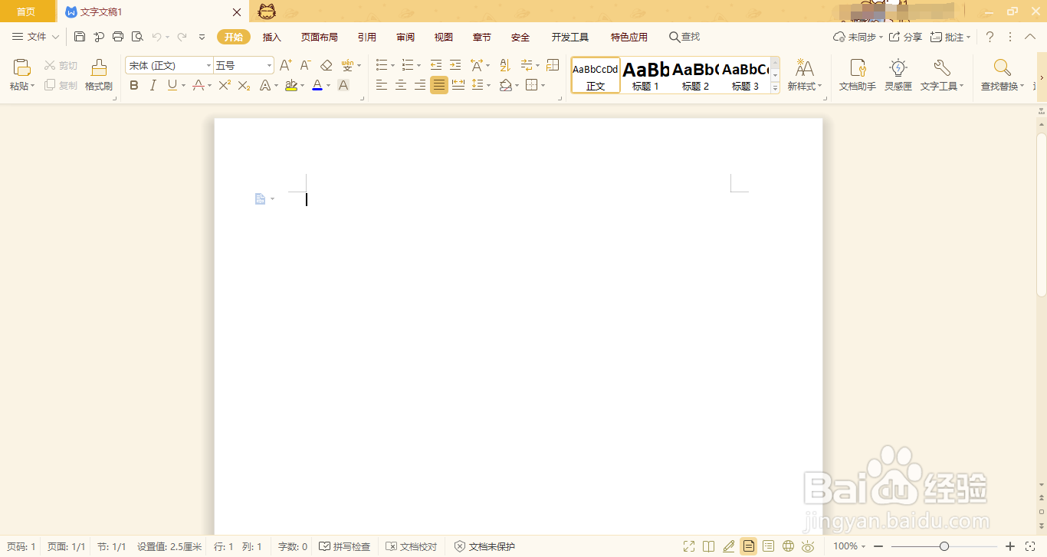Click the Redo arrow icon
This screenshot has height=557, width=1047.
182,37
